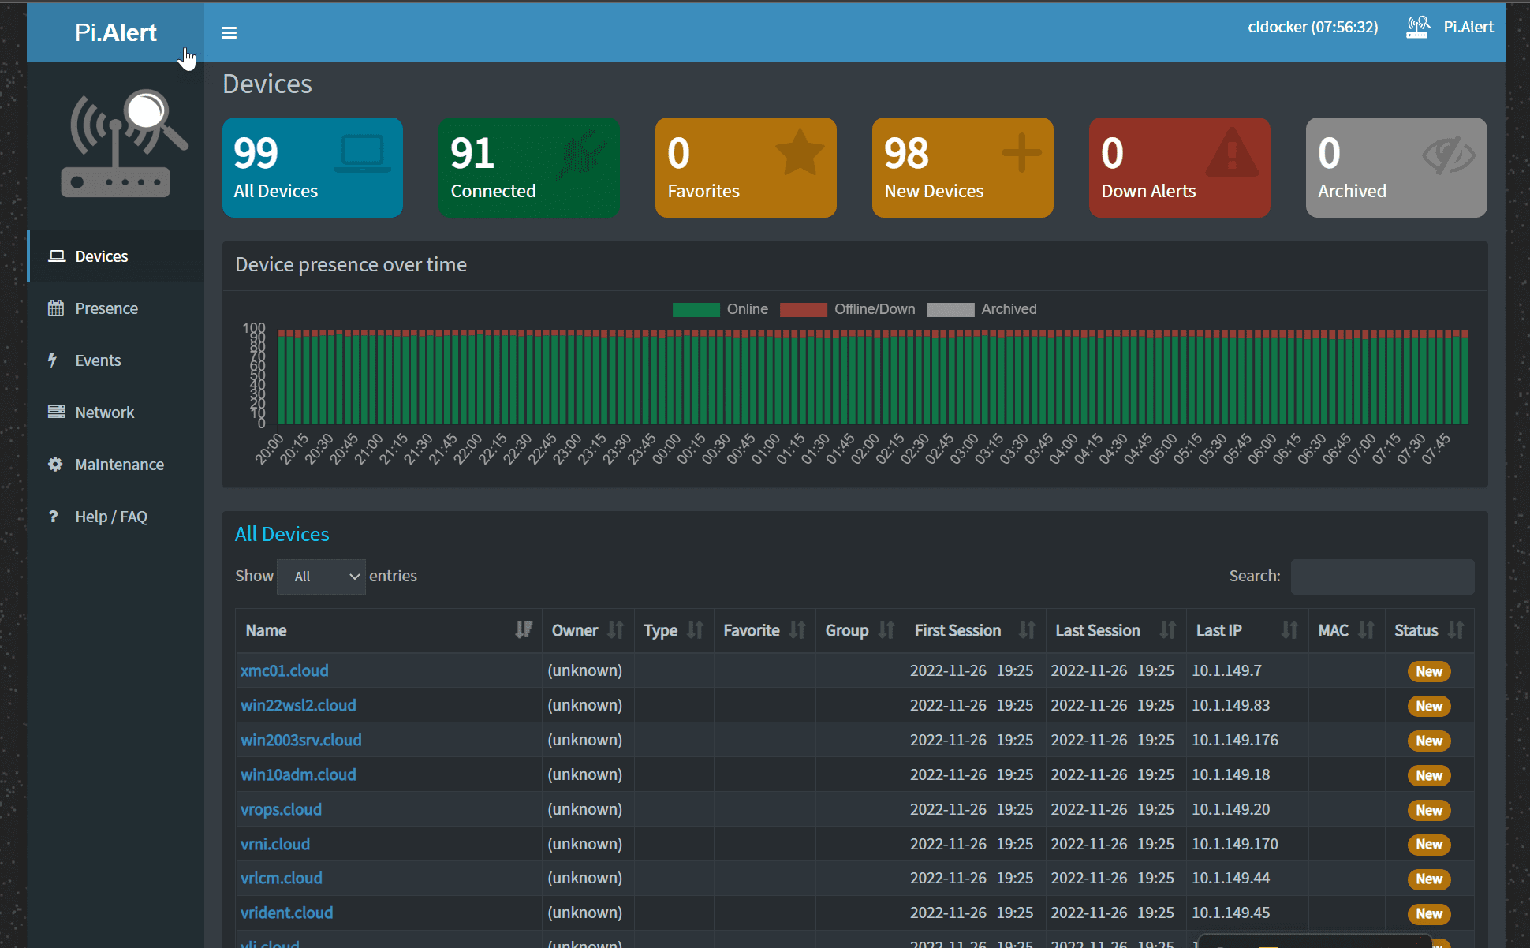Click the hamburger sidebar toggle icon

click(x=229, y=32)
